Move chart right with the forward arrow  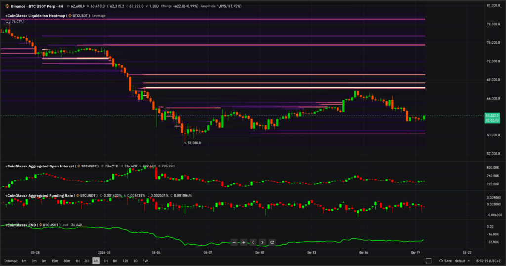pos(262,242)
